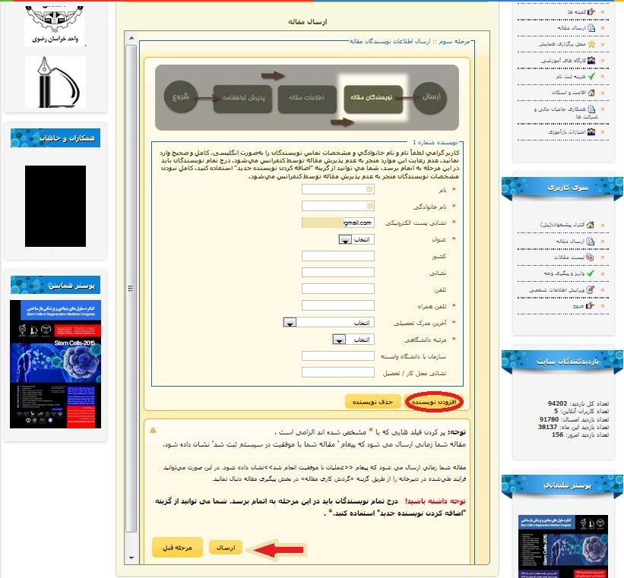Viewport: 624px width, 578px height.
Task: Click the نویسنده شماره 1 fieldset legend
Action: tap(435, 142)
